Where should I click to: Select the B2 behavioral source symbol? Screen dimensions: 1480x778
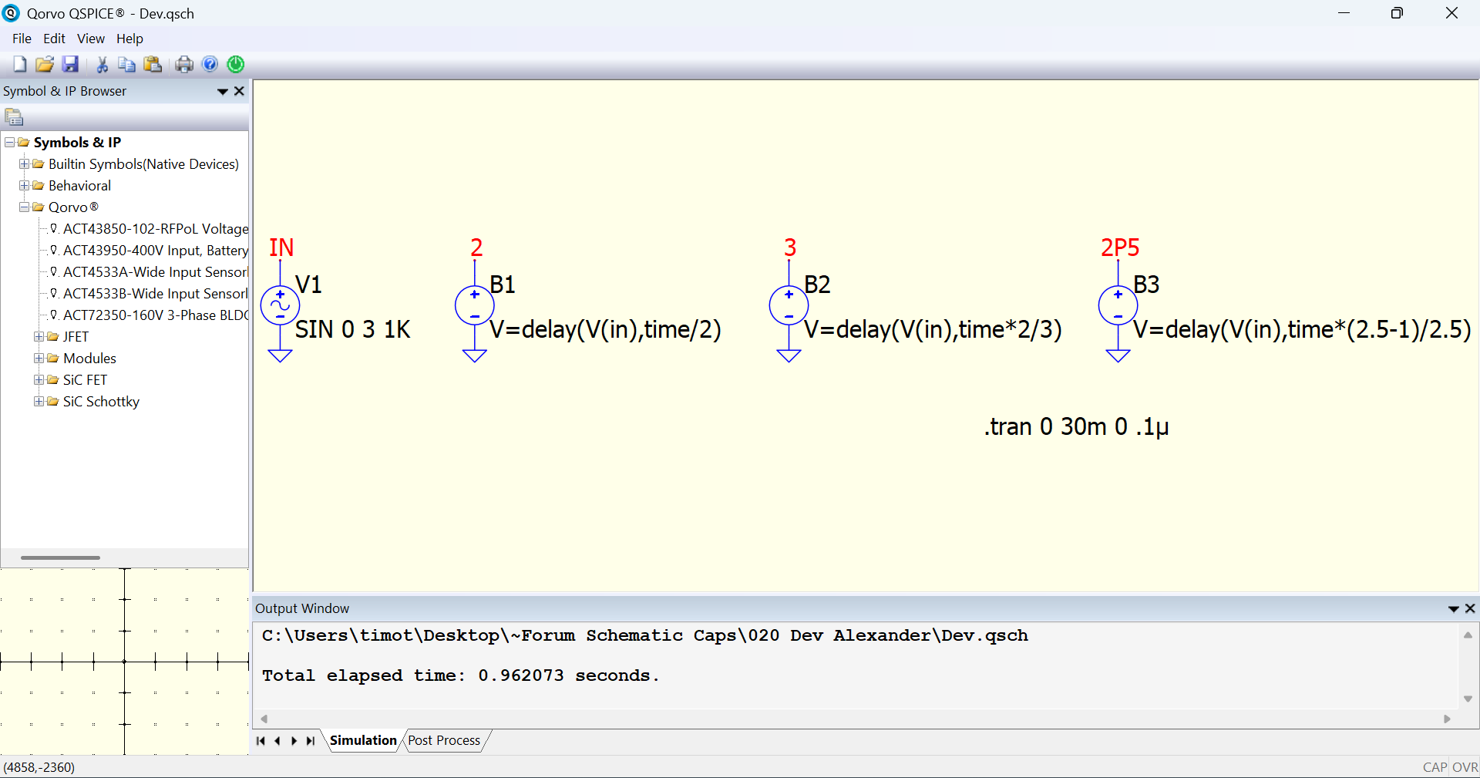(789, 306)
